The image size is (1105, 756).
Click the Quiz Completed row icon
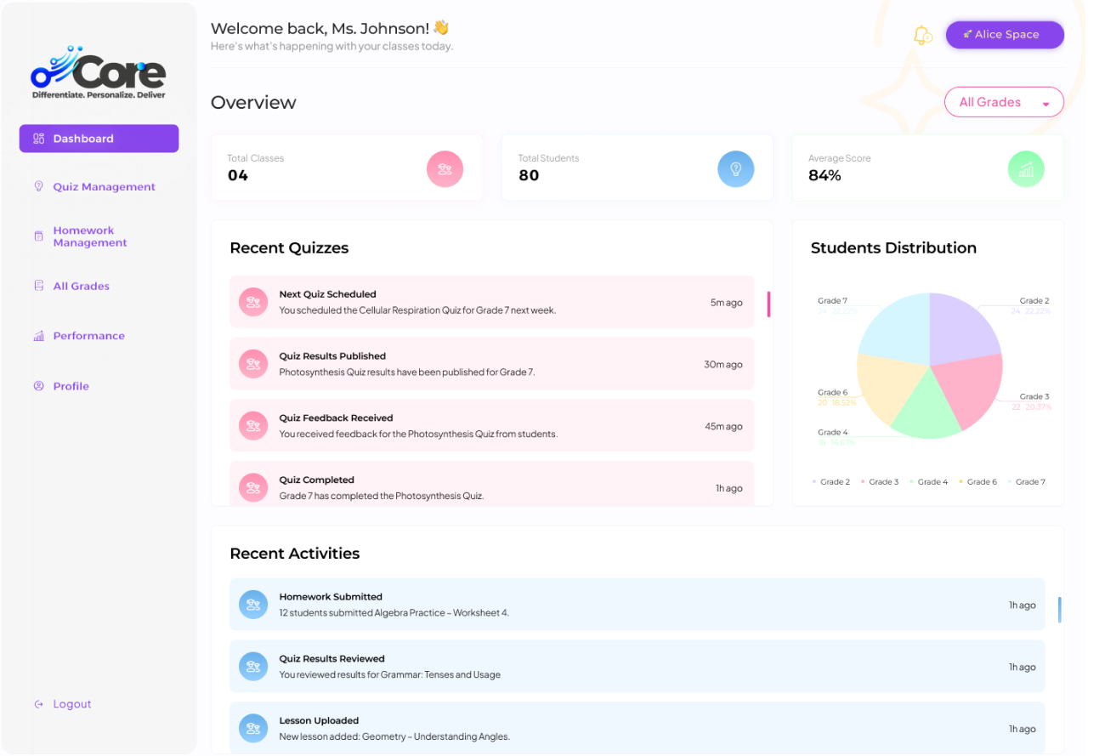tap(252, 487)
